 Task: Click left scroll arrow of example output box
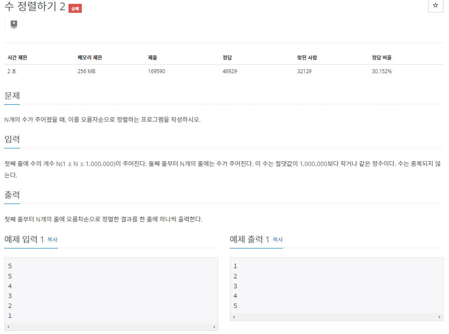coord(234,317)
